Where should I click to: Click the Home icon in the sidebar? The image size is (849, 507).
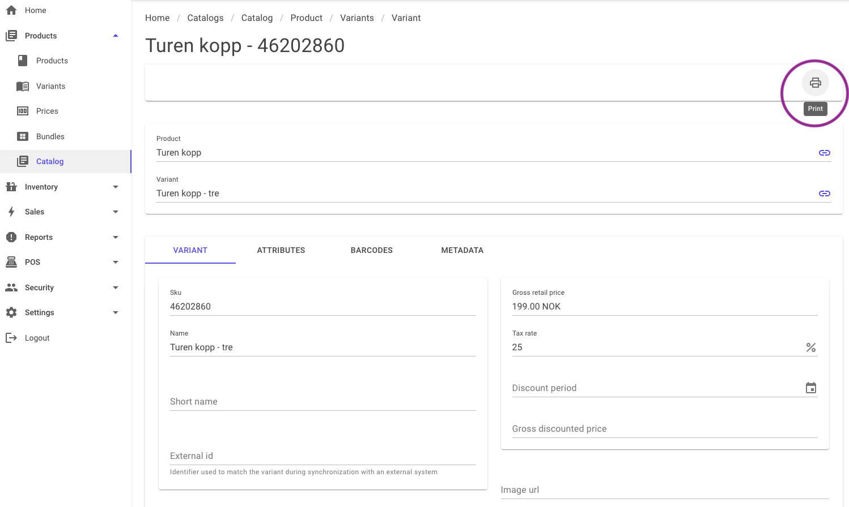[11, 10]
